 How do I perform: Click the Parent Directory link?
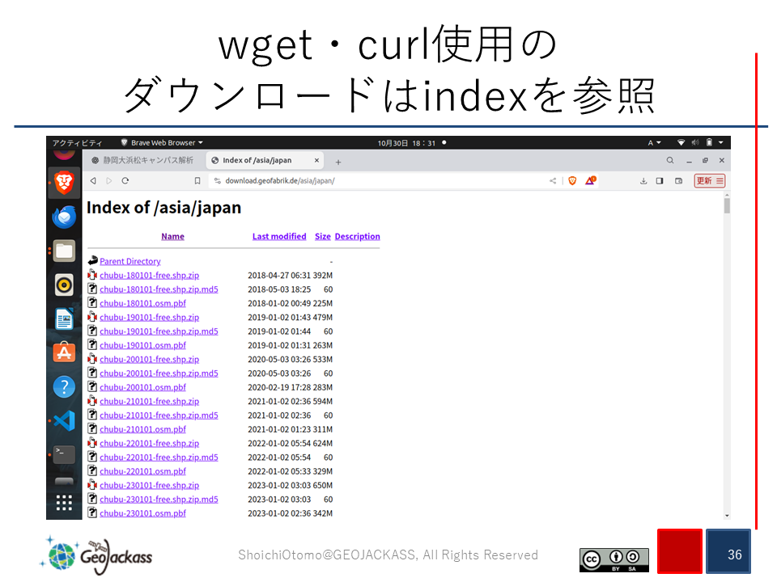pos(129,262)
